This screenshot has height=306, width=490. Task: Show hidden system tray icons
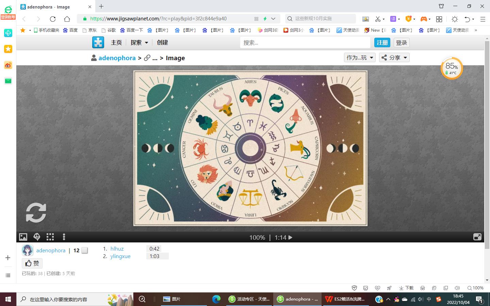click(x=388, y=299)
